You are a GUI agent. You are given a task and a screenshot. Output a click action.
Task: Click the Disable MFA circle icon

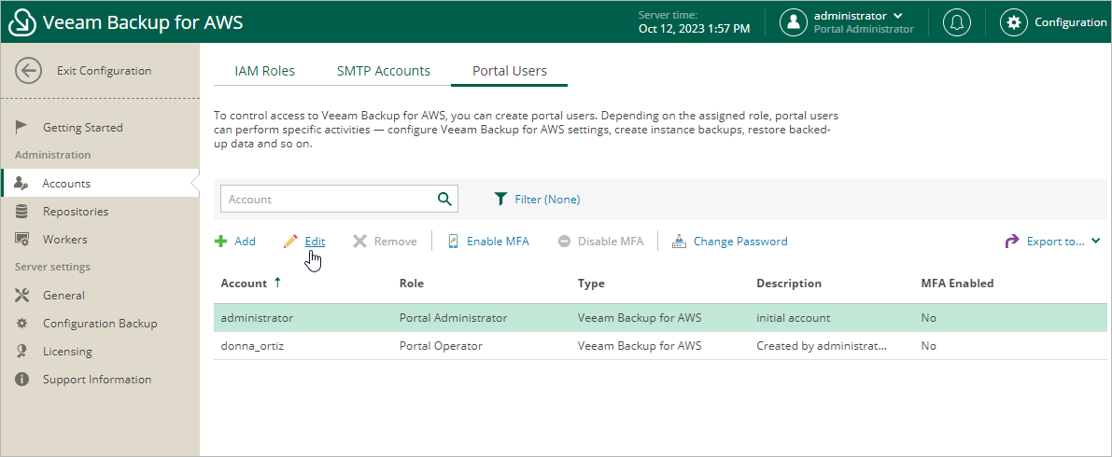565,241
